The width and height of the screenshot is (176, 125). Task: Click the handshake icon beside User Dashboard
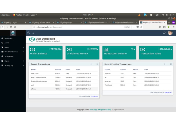coord(32,39)
